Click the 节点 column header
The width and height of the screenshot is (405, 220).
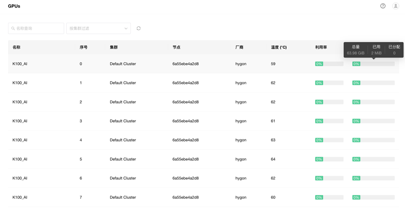[x=177, y=47]
